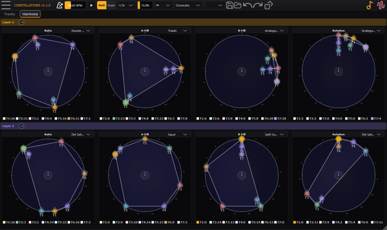The image size is (387, 230).
Task: Open the 1/16 note division dropdown
Action: tap(126, 5)
